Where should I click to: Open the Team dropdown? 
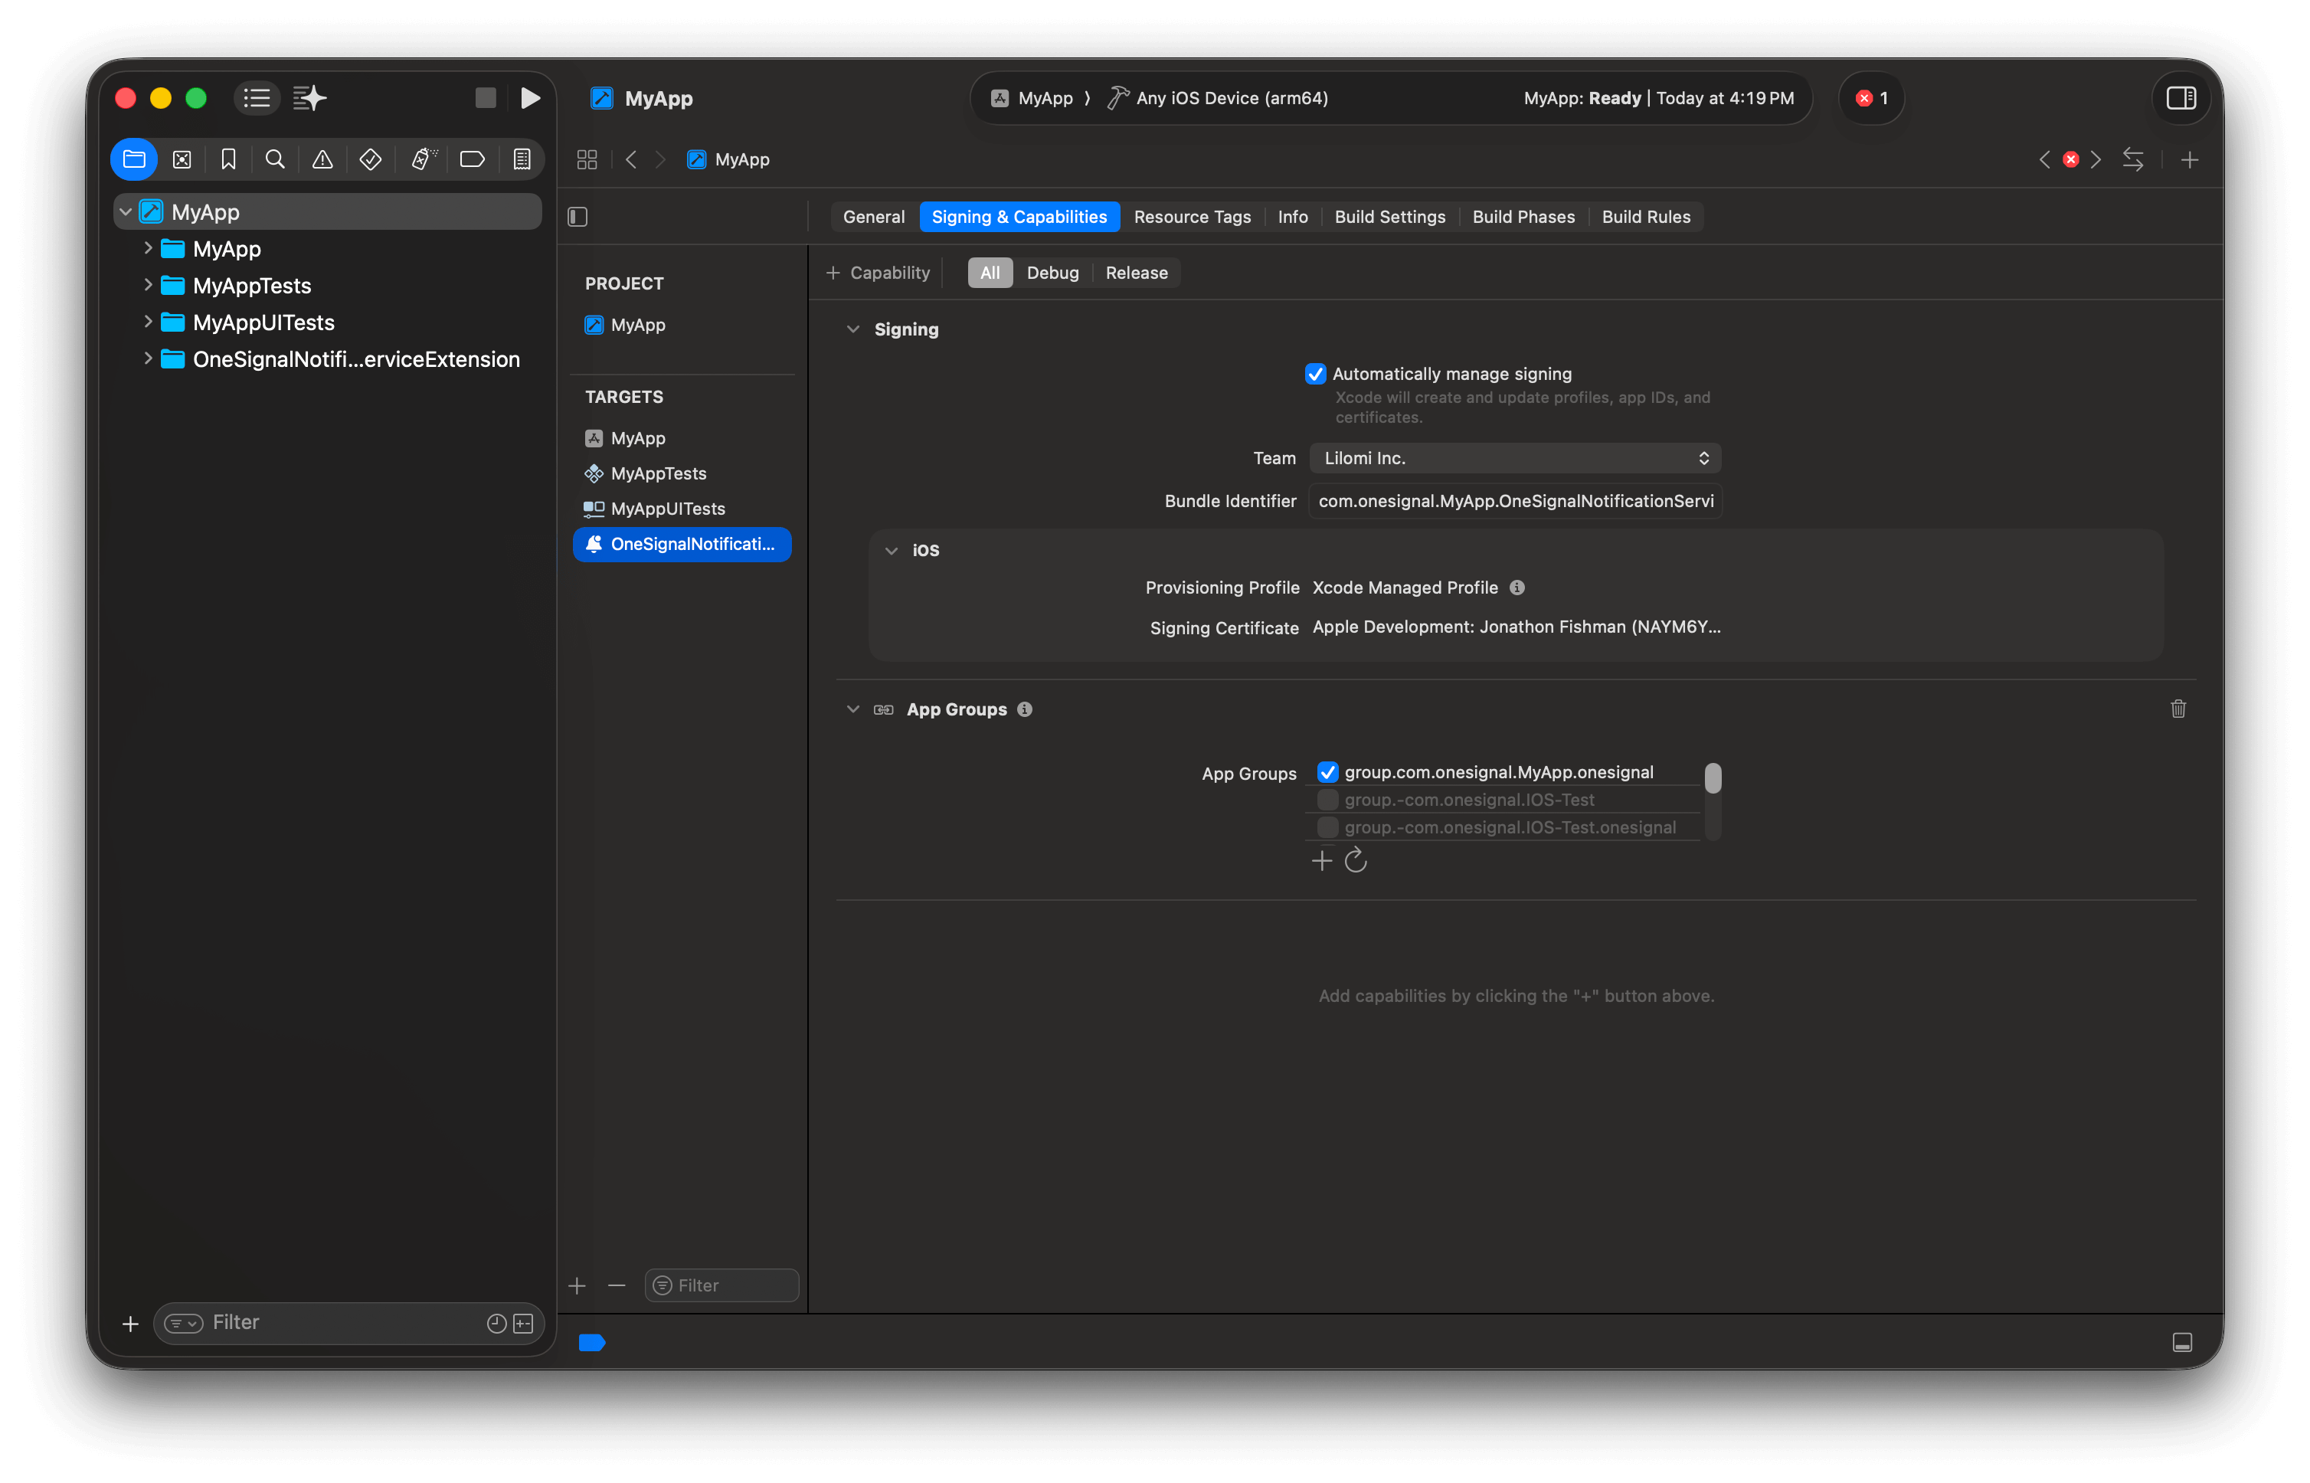point(1513,457)
